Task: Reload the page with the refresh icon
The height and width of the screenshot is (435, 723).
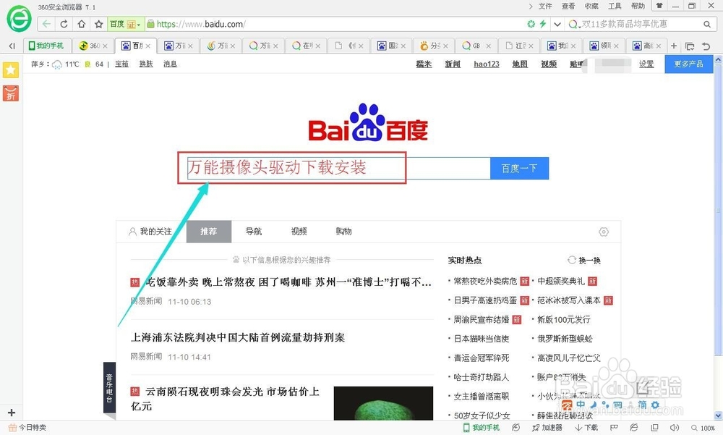Action: (x=64, y=24)
